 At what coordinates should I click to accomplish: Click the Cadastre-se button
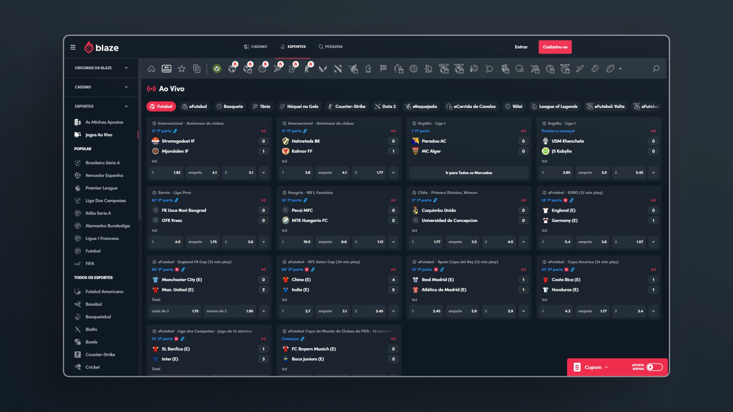click(x=555, y=47)
